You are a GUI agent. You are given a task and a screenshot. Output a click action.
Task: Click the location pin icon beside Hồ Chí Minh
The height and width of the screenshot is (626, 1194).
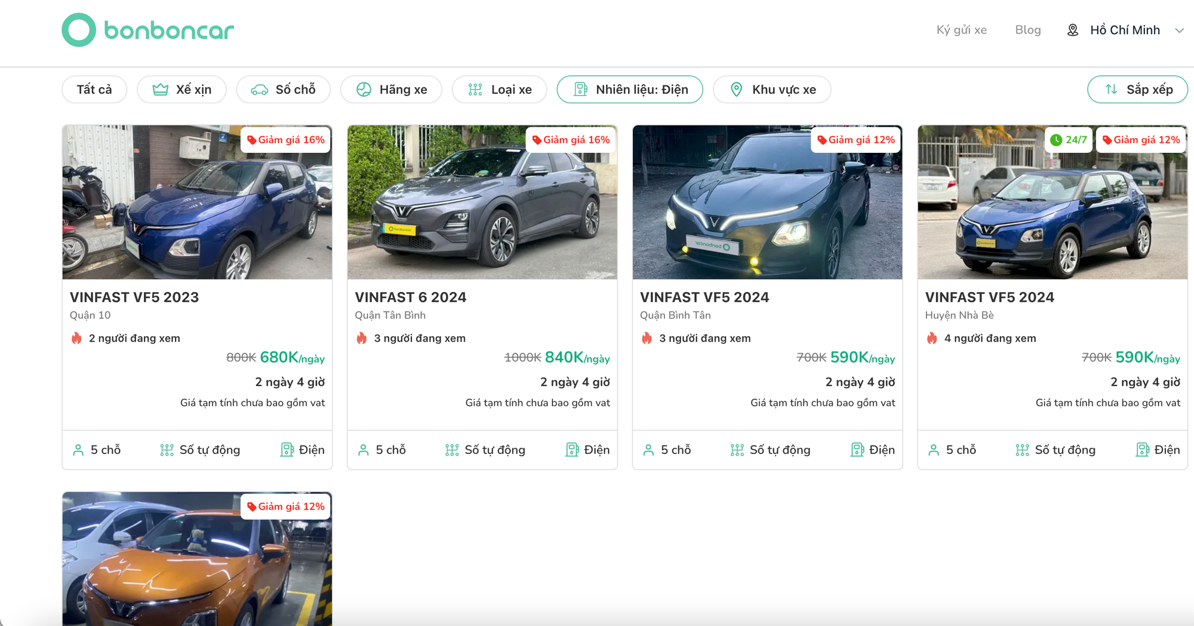click(1073, 30)
